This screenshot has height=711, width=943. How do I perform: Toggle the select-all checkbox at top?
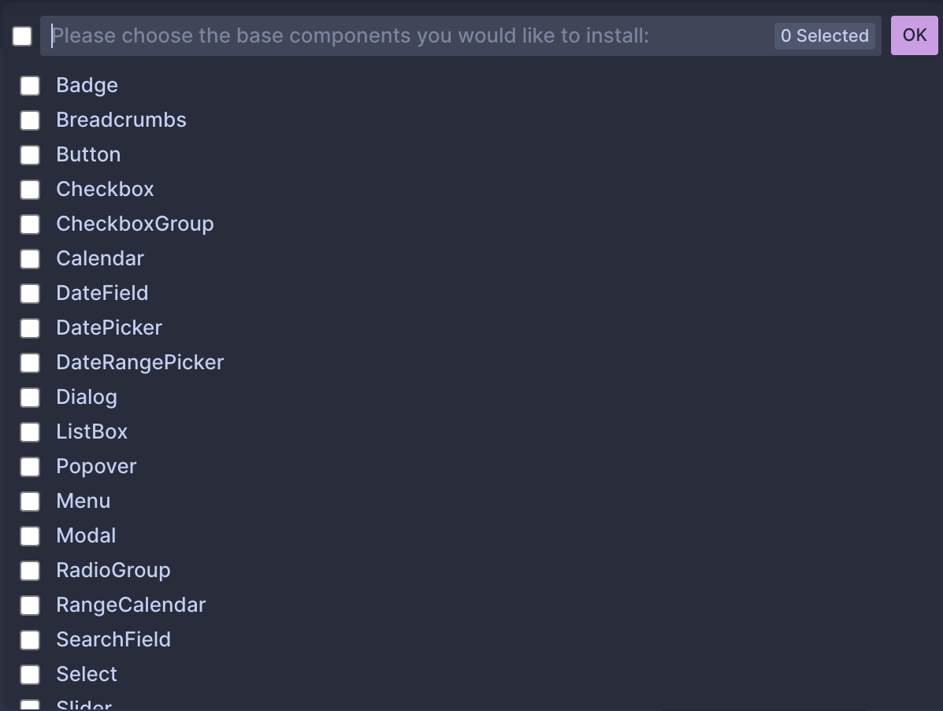(22, 36)
